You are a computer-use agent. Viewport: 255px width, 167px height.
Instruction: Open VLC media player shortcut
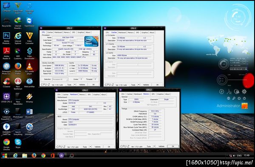point(29,68)
